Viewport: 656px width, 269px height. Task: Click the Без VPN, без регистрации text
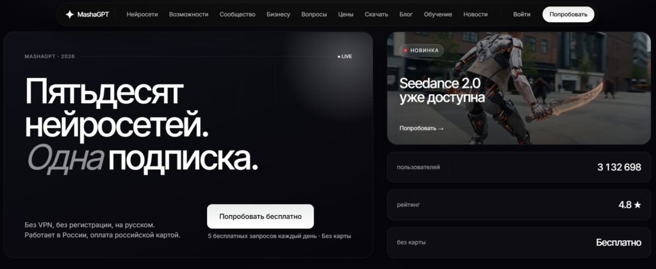(90, 225)
